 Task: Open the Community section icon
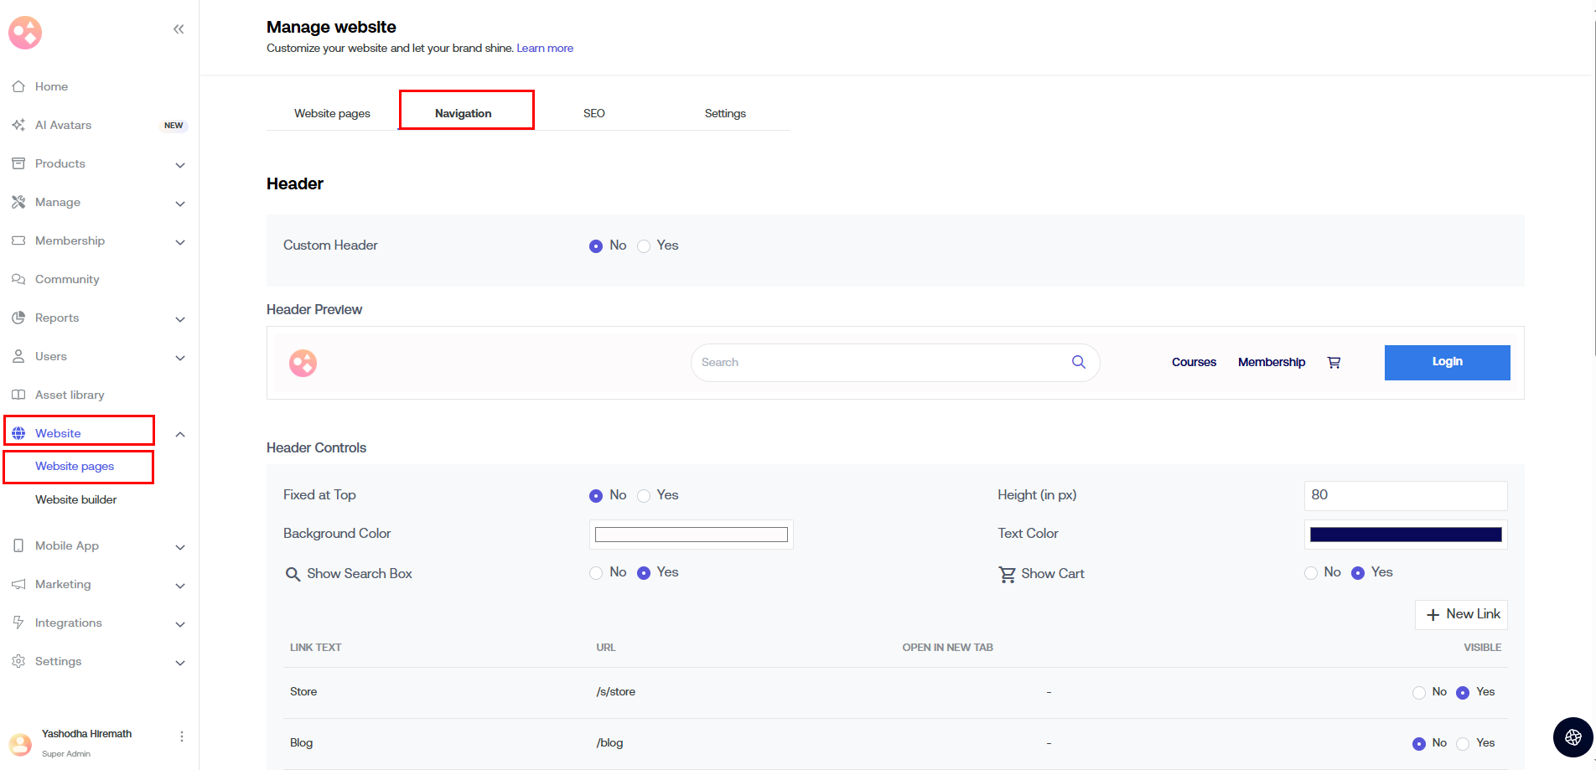tap(18, 279)
